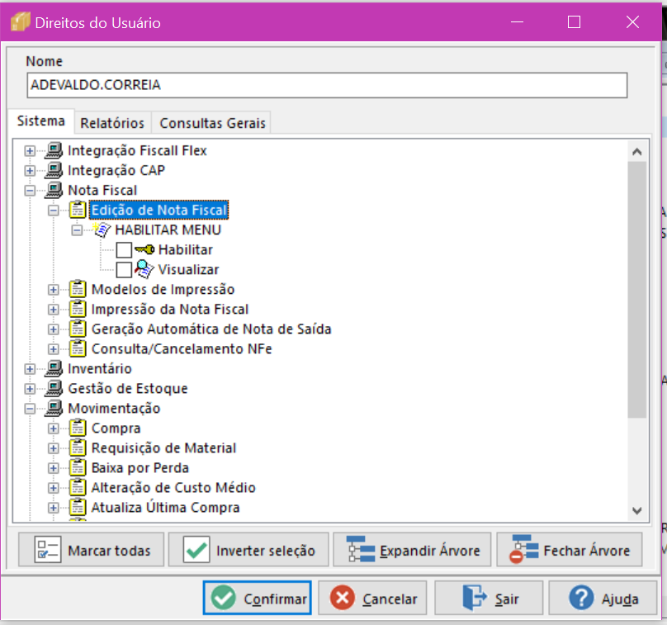Viewport: 667px width, 625px height.
Task: Click the clipboard icon of Modelos de Impressão
Action: 78,289
